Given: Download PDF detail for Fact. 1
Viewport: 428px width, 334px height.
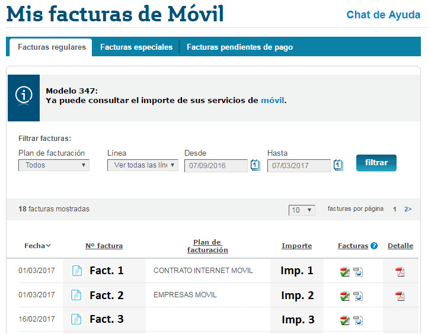Looking at the screenshot, I should click(x=401, y=272).
